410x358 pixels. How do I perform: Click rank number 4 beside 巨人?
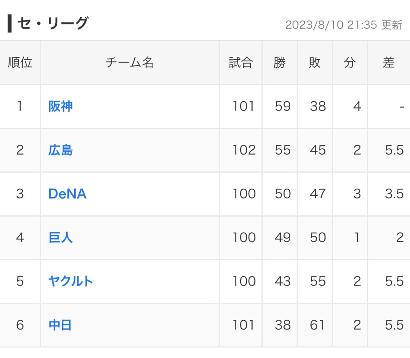[x=20, y=237]
